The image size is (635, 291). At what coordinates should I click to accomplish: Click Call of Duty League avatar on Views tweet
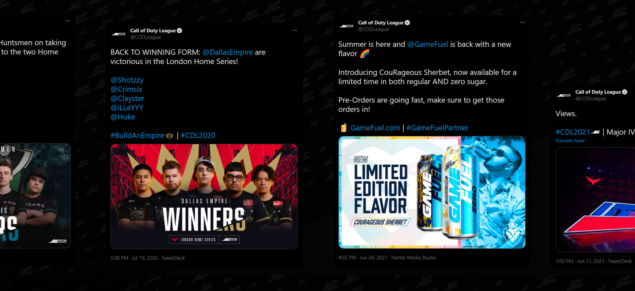coord(564,95)
